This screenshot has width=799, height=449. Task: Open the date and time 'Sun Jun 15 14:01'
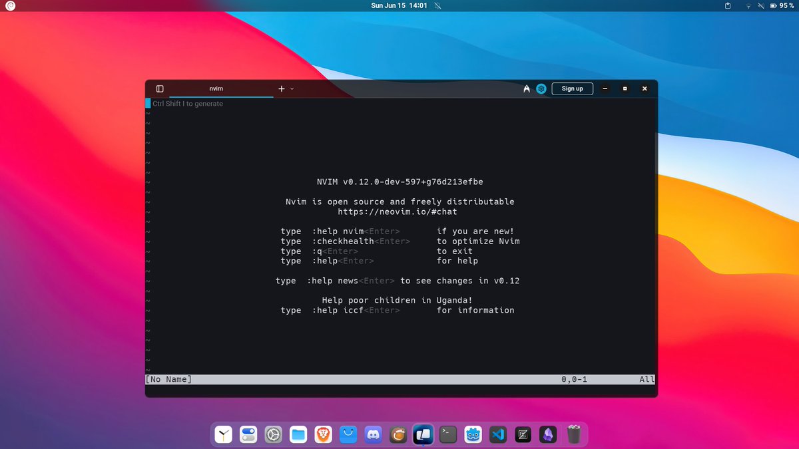coord(399,5)
